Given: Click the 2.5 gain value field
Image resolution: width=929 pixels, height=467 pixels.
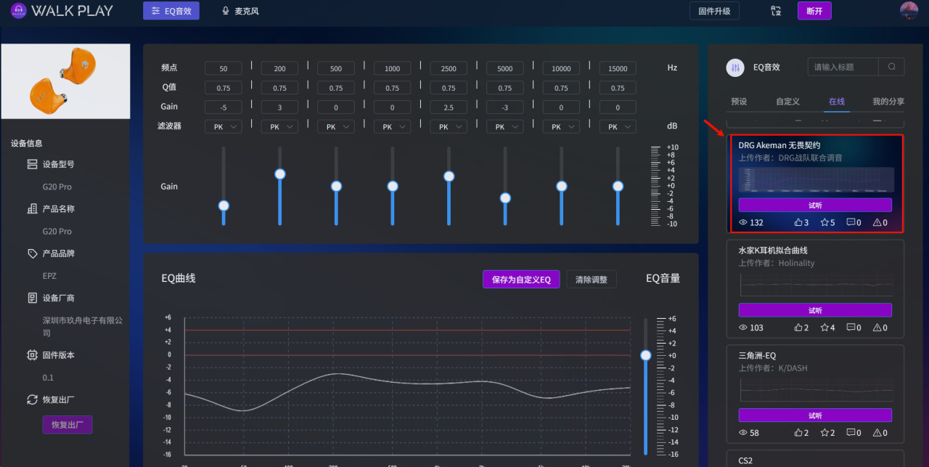Looking at the screenshot, I should (x=449, y=107).
